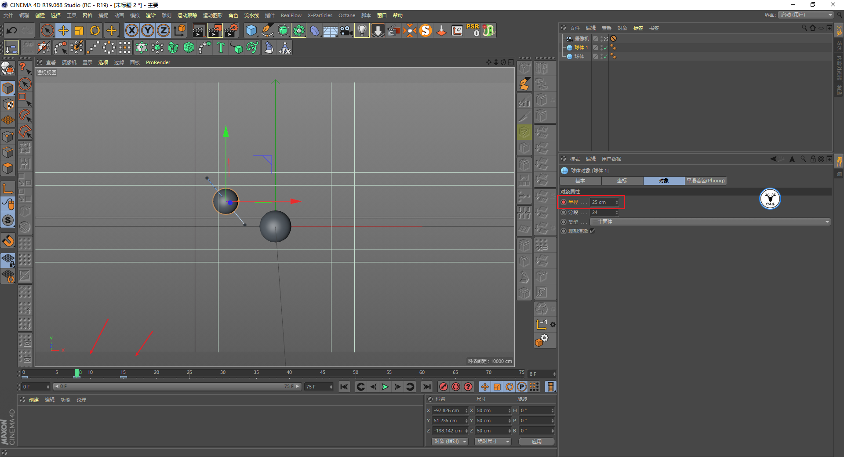The image size is (844, 457).
Task: Open the 创建 main menu
Action: pyautogui.click(x=40, y=15)
